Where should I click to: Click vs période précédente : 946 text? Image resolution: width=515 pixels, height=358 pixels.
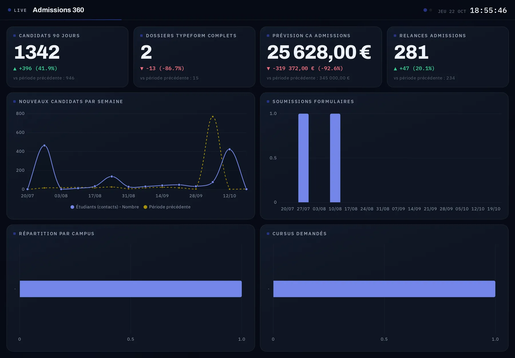(44, 78)
